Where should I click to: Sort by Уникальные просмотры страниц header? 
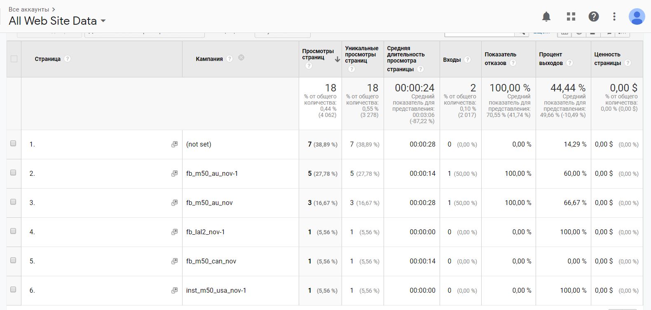coord(361,54)
